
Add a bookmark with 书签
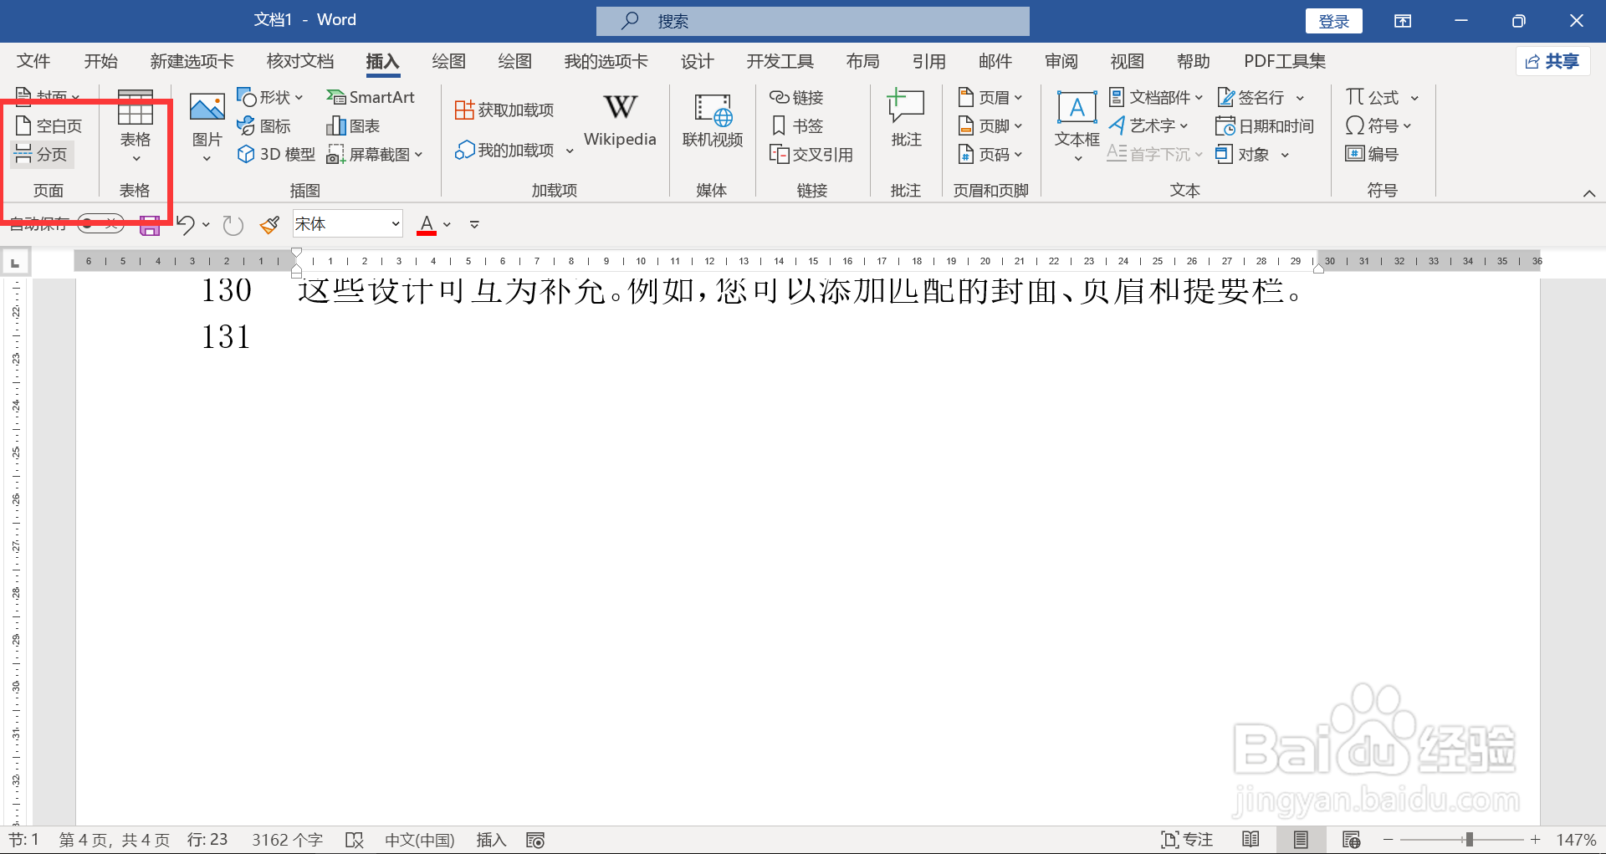[796, 126]
